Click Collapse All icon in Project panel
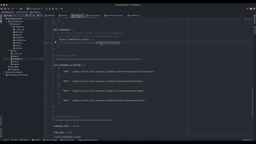The width and height of the screenshot is (256, 144). click(x=34, y=16)
